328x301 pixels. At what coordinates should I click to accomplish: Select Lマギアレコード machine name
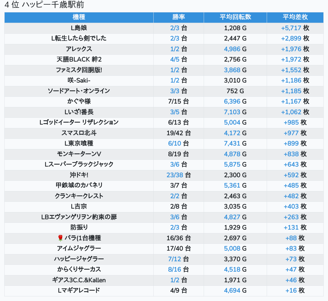pyautogui.click(x=79, y=291)
